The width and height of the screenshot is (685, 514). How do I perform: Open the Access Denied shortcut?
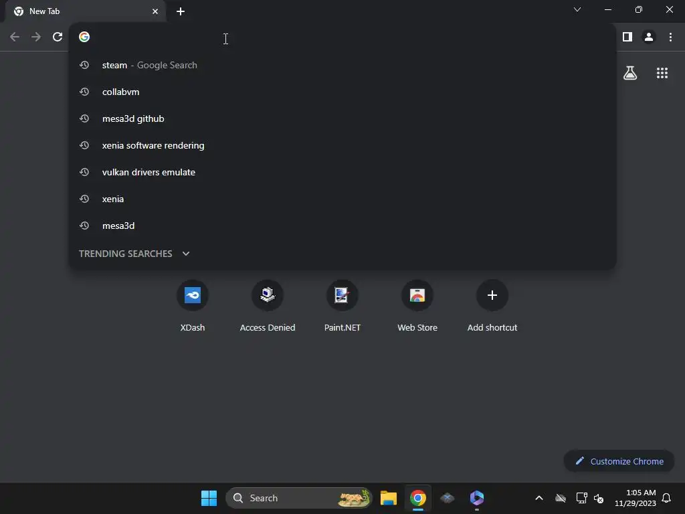(268, 306)
